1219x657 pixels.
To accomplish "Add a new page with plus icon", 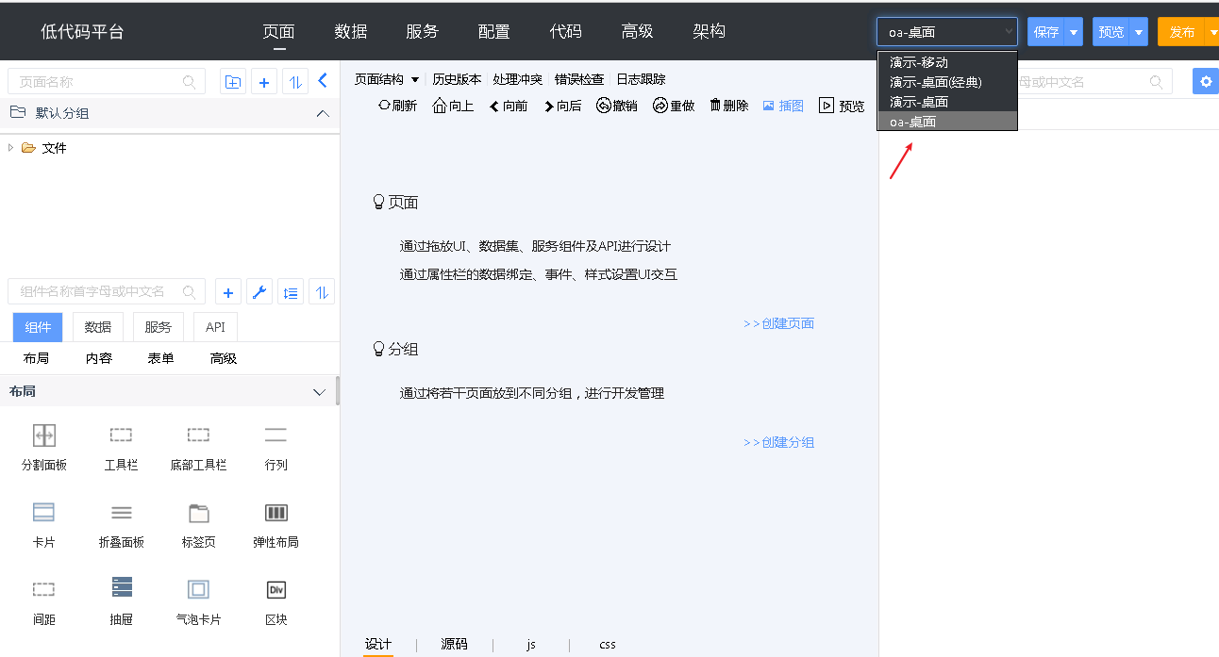I will click(264, 82).
